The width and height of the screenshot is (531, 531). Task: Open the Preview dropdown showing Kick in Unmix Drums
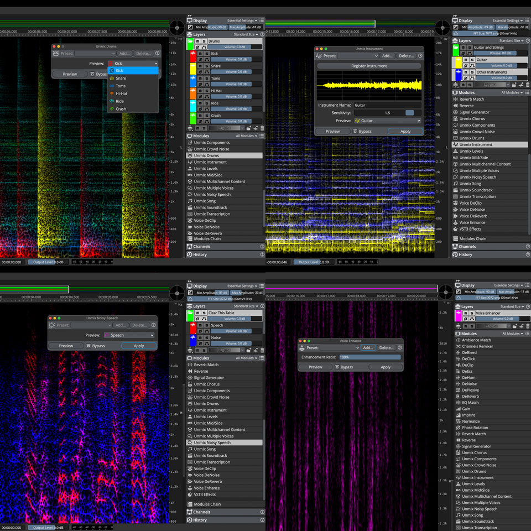[133, 63]
